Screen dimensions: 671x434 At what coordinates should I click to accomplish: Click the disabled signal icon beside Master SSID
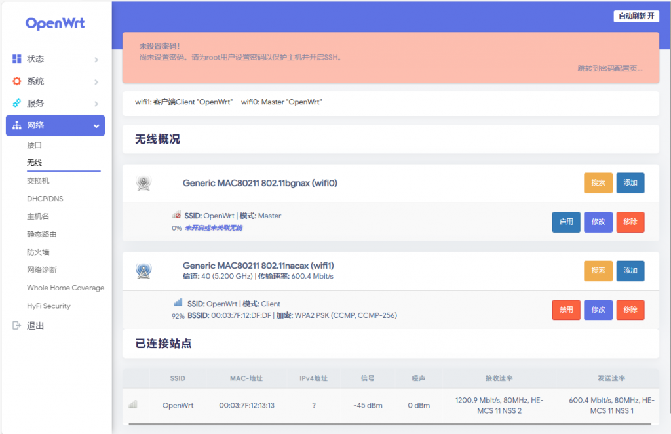tap(177, 214)
